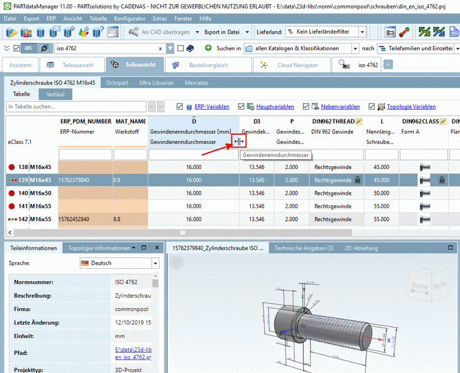Click the lock icon in row 139
Screen dimensions: 460x373
[x=358, y=180]
